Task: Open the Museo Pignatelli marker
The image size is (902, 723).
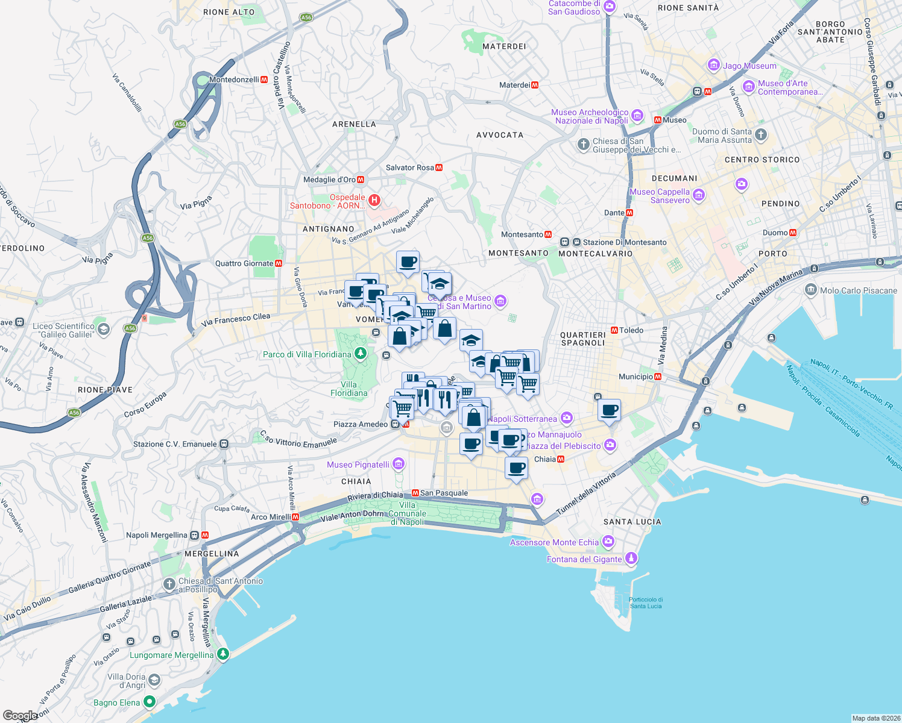Action: pos(397,464)
